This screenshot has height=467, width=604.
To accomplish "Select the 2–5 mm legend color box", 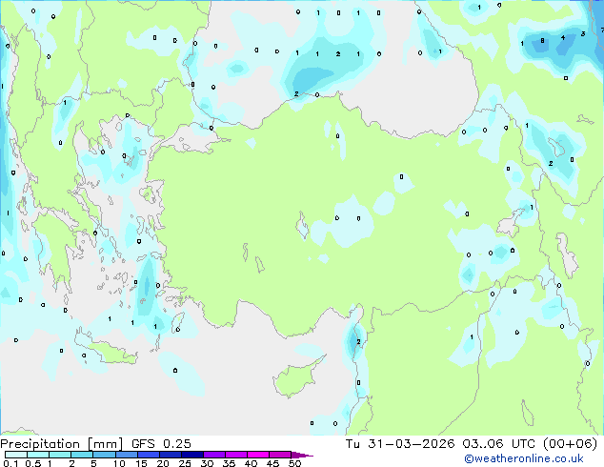I will pos(82,455).
